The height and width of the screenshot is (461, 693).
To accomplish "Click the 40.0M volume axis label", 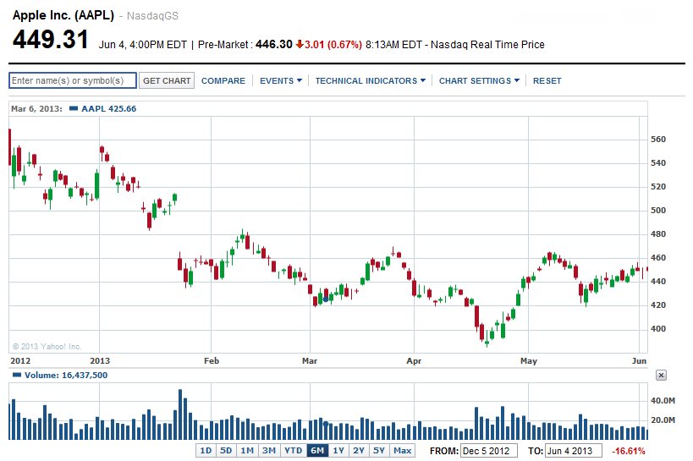I will tap(663, 400).
